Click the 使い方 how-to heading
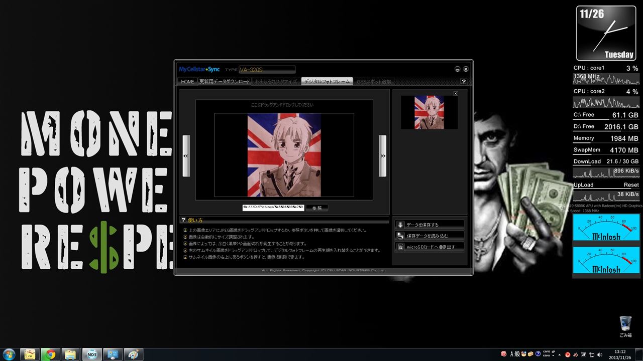 click(x=195, y=220)
